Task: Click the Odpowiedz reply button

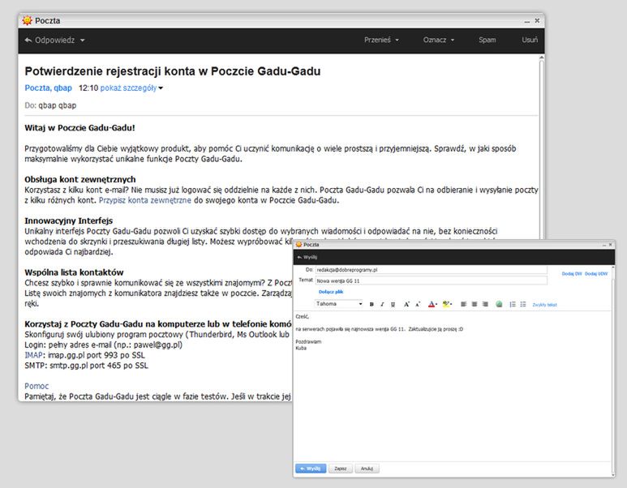Action: click(x=49, y=41)
